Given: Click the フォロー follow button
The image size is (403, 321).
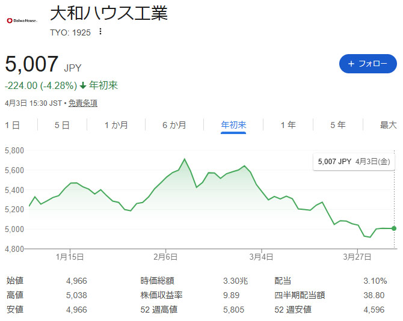Looking at the screenshot, I should [x=368, y=64].
